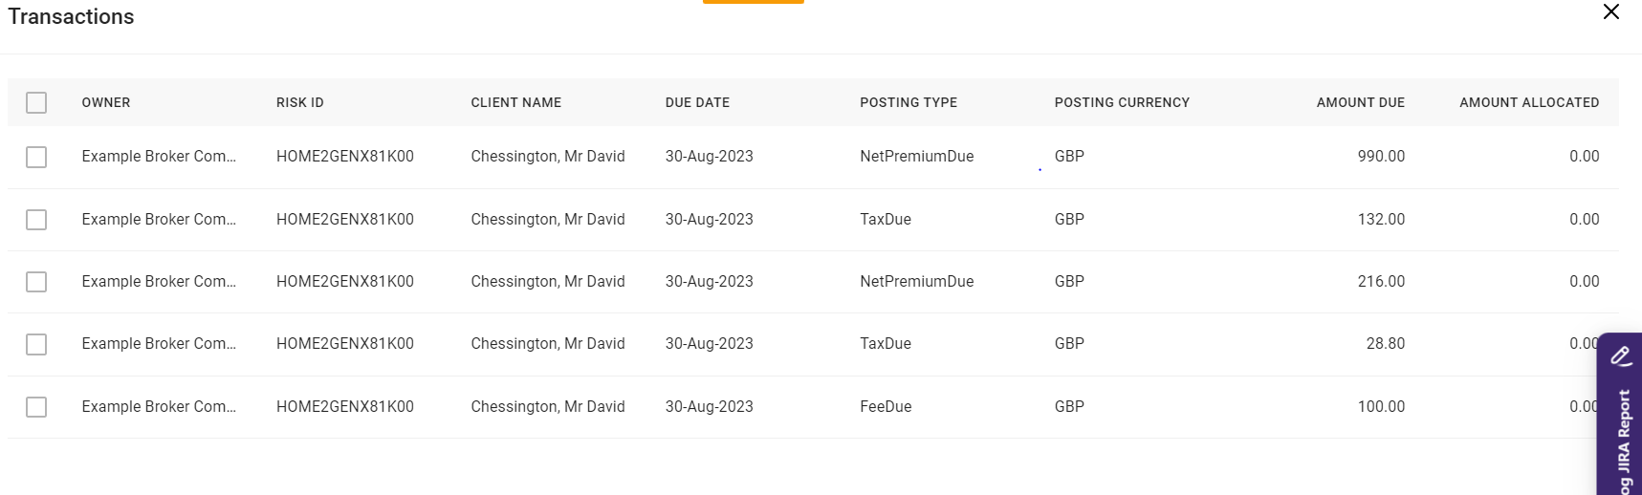This screenshot has width=1642, height=495.
Task: Click the Amount Due column header
Action: tap(1360, 102)
